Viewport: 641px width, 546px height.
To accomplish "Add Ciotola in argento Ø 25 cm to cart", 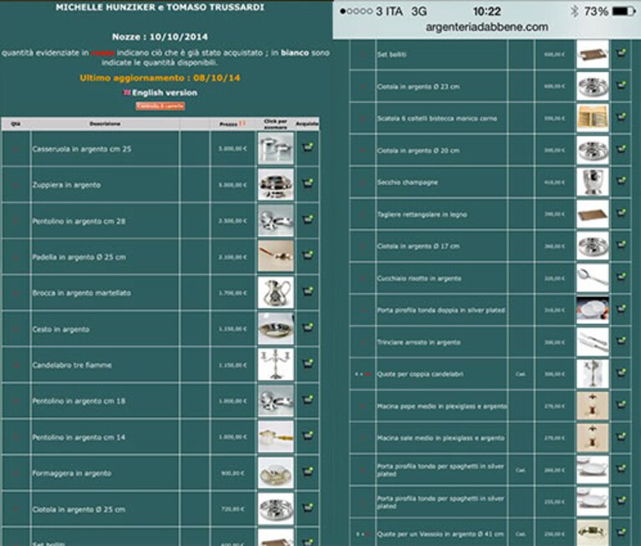I will coord(308,508).
